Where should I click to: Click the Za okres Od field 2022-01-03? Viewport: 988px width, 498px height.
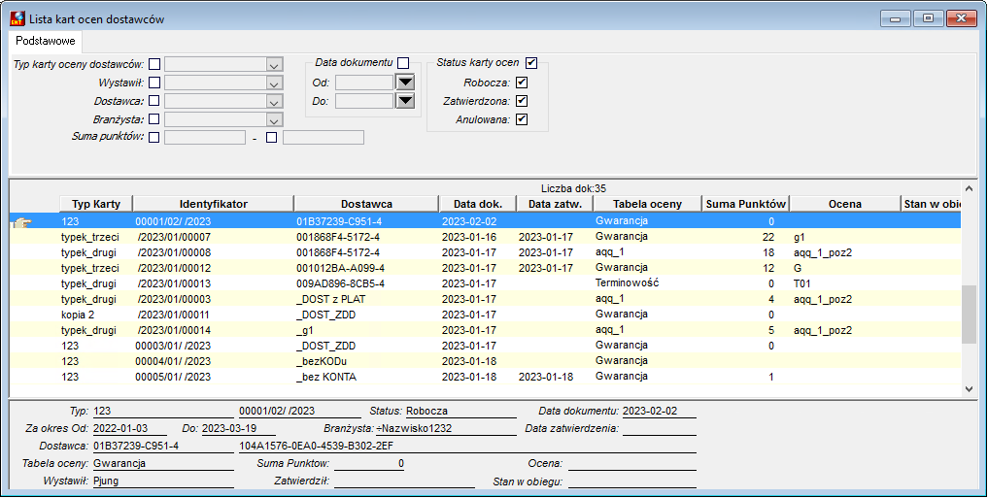(x=129, y=429)
